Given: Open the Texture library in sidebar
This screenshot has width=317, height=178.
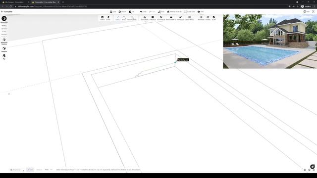Looking at the screenshot, I should pos(4,49).
